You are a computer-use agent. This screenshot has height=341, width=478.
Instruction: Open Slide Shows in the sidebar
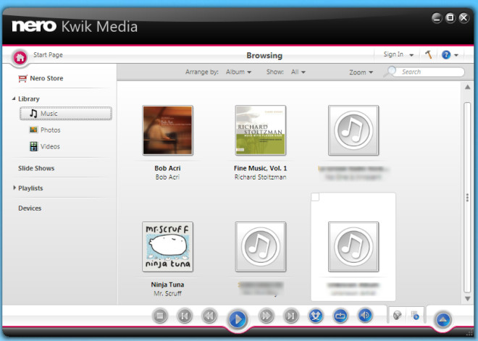(36, 168)
